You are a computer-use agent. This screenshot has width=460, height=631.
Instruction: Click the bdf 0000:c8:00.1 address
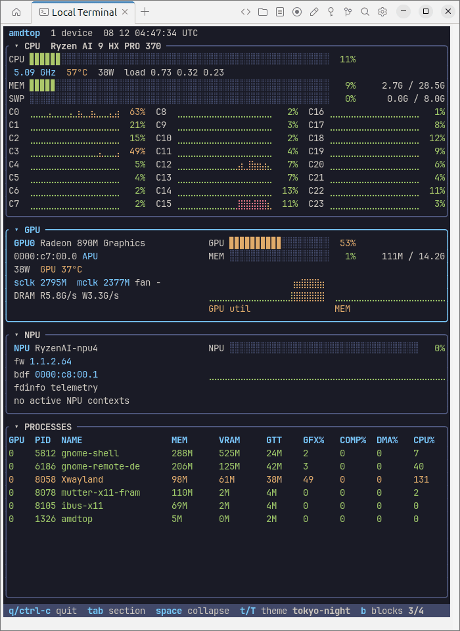pos(56,374)
